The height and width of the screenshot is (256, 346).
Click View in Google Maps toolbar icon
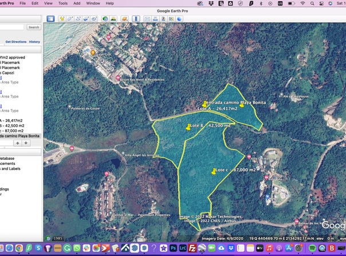(171, 19)
